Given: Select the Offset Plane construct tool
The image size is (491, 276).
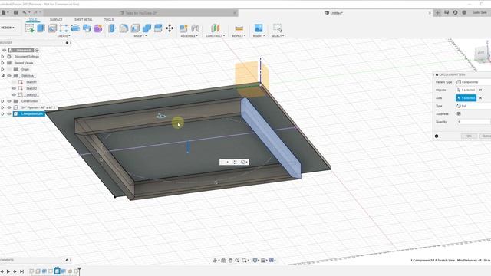Looking at the screenshot, I should click(x=215, y=28).
